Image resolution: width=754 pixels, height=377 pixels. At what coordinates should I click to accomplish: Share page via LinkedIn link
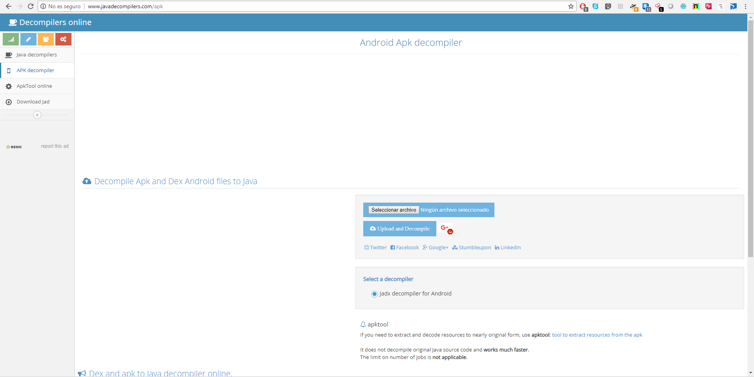508,248
